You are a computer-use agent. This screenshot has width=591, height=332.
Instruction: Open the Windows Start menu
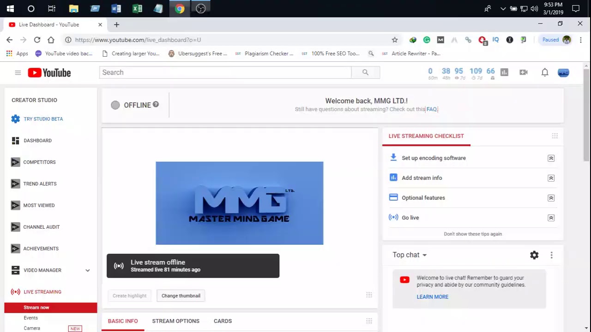tap(10, 8)
